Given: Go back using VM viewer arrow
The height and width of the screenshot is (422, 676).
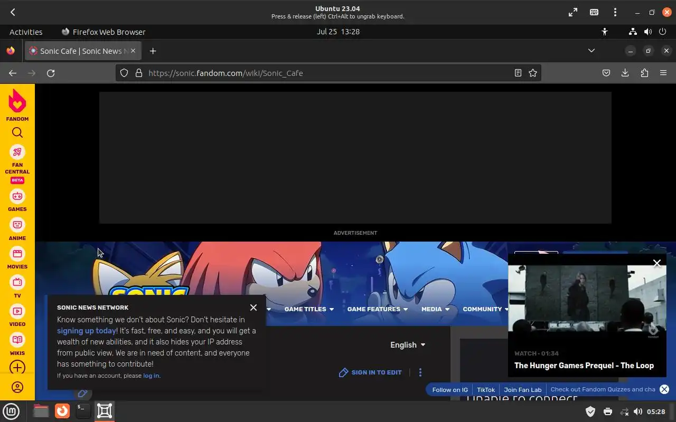Looking at the screenshot, I should point(13,12).
